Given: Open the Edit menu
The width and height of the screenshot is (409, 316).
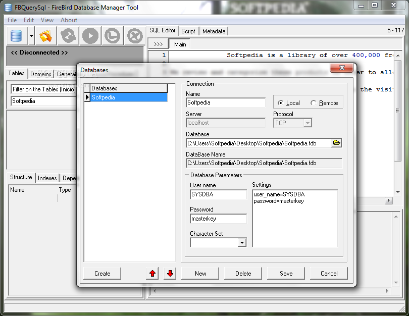Looking at the screenshot, I should [x=29, y=20].
